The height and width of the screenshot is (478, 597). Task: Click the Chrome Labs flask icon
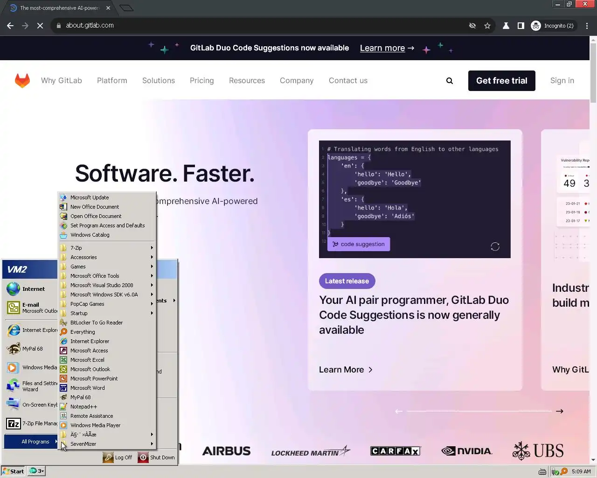pos(506,26)
